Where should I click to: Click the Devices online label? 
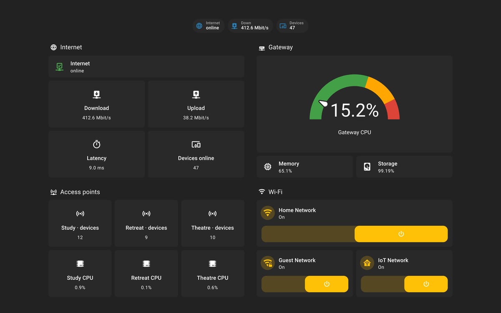click(x=196, y=158)
